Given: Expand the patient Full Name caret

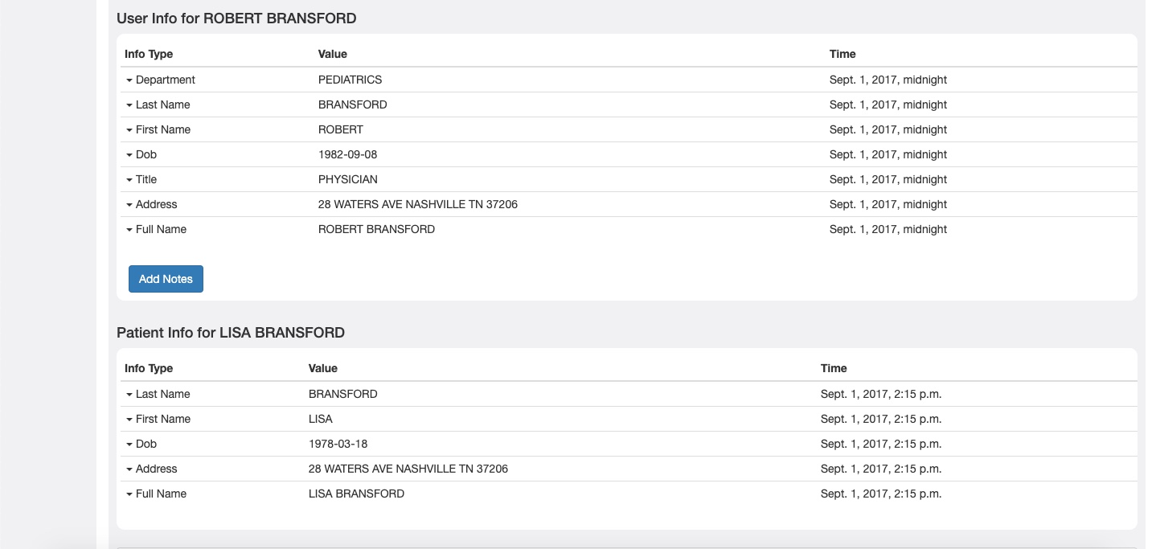Looking at the screenshot, I should pos(129,494).
